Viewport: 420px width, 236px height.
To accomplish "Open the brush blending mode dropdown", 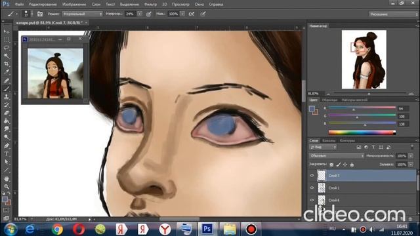I will 82,14.
